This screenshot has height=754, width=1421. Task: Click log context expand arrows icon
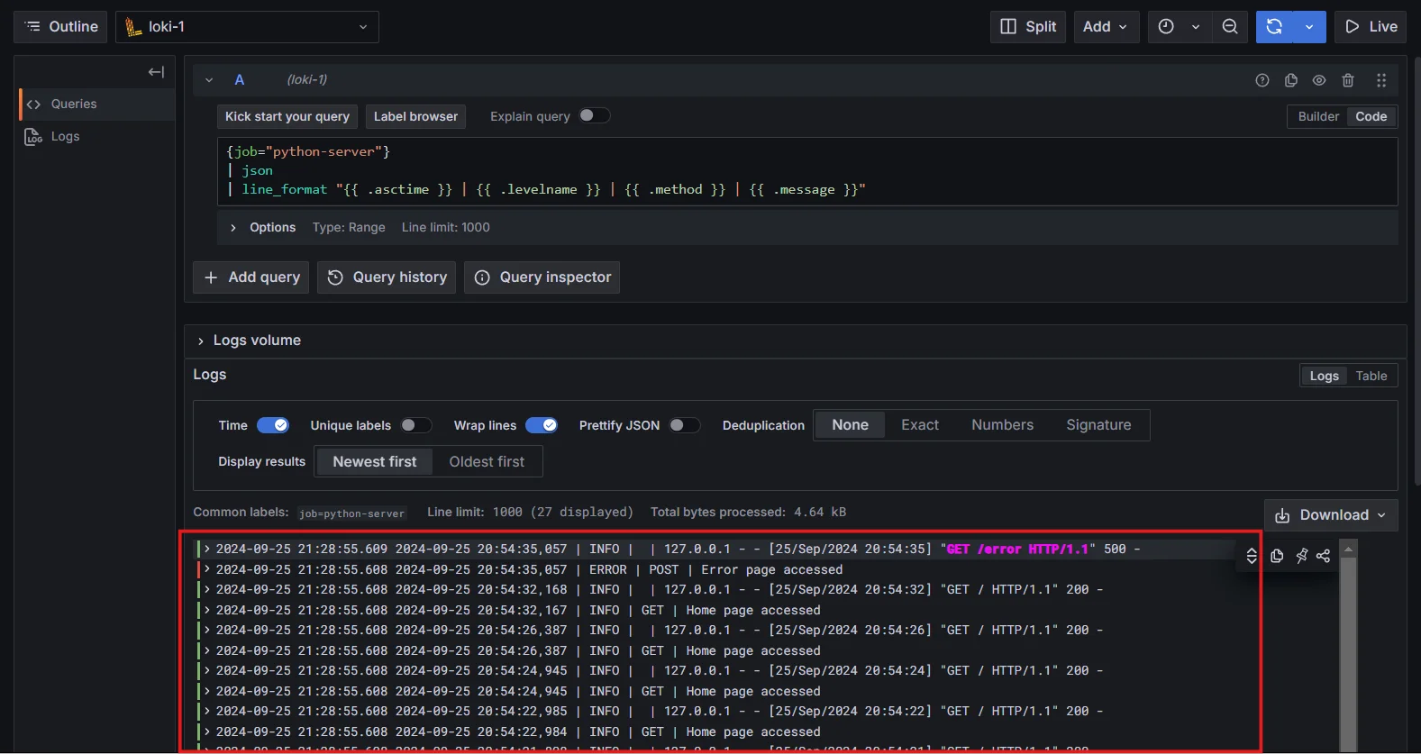coord(1252,556)
